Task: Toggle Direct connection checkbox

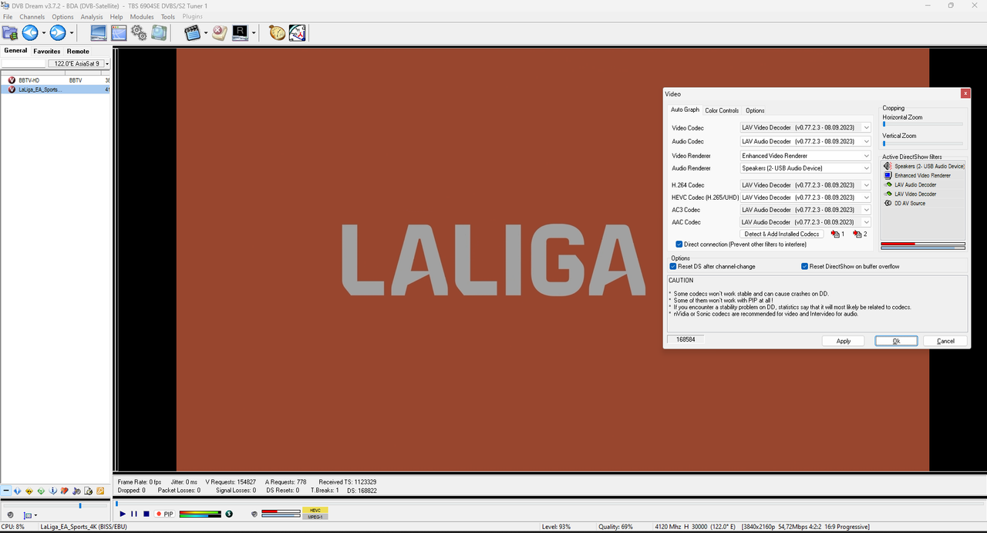Action: pyautogui.click(x=679, y=245)
